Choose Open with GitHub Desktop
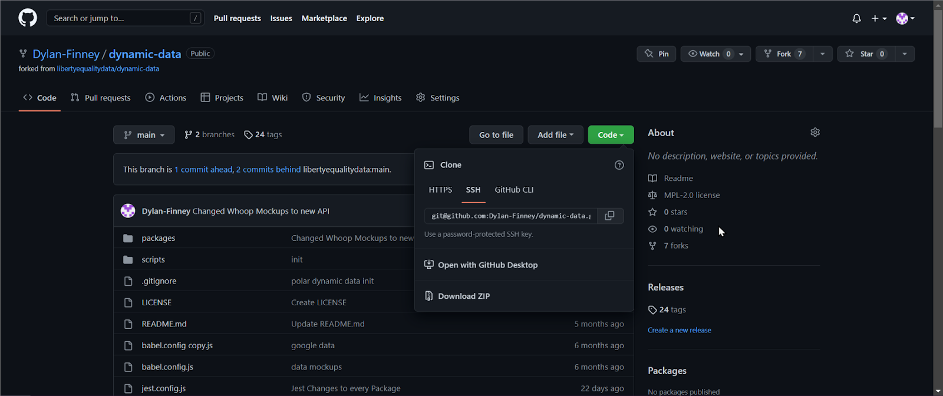 point(481,265)
